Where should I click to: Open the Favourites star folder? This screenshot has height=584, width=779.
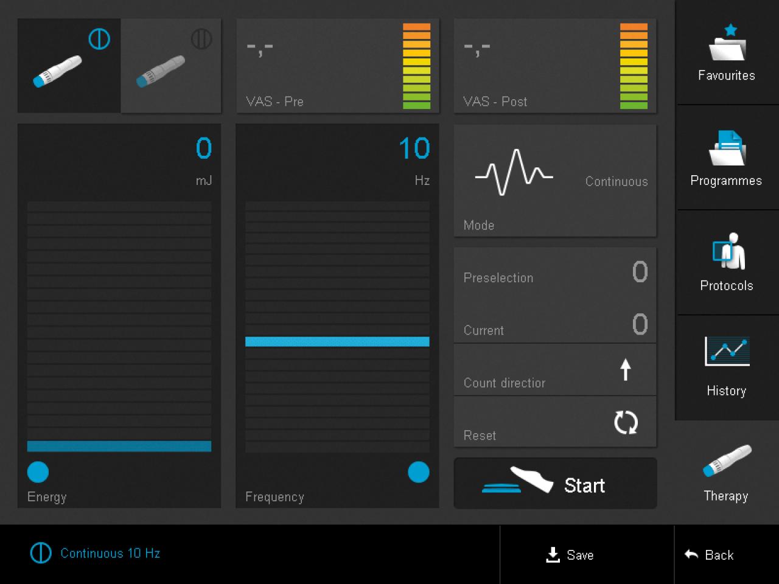pos(727,44)
